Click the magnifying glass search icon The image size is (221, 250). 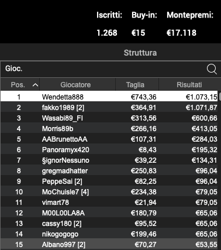pos(212,69)
